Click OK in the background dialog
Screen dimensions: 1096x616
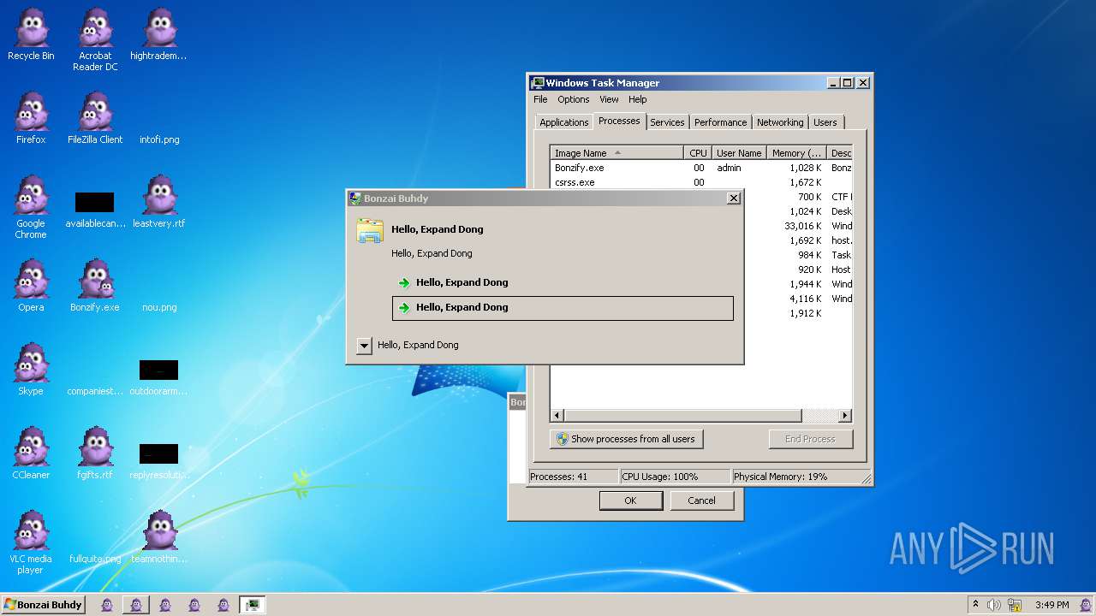[x=630, y=500]
